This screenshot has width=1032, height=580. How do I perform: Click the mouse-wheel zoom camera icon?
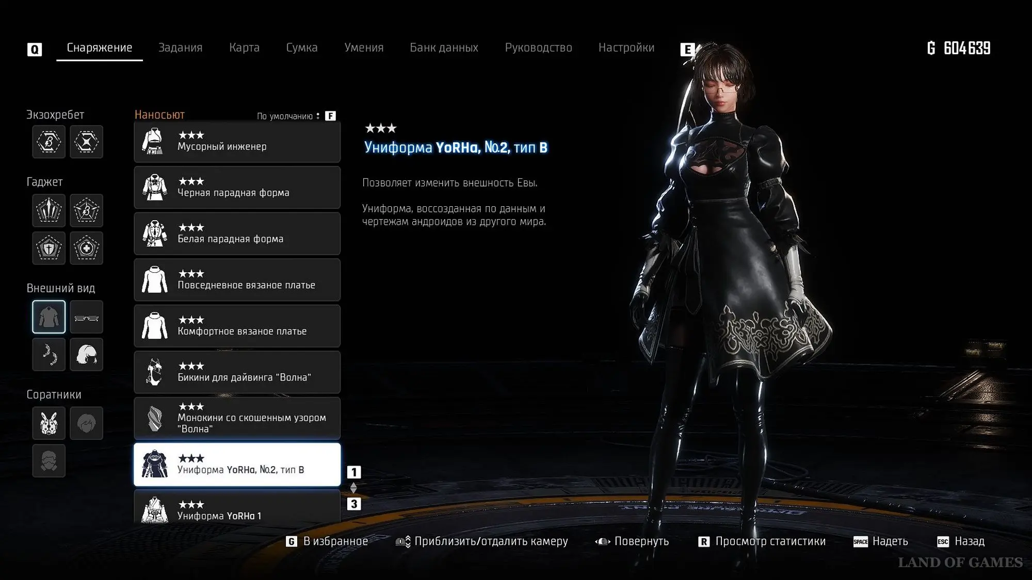tap(403, 541)
